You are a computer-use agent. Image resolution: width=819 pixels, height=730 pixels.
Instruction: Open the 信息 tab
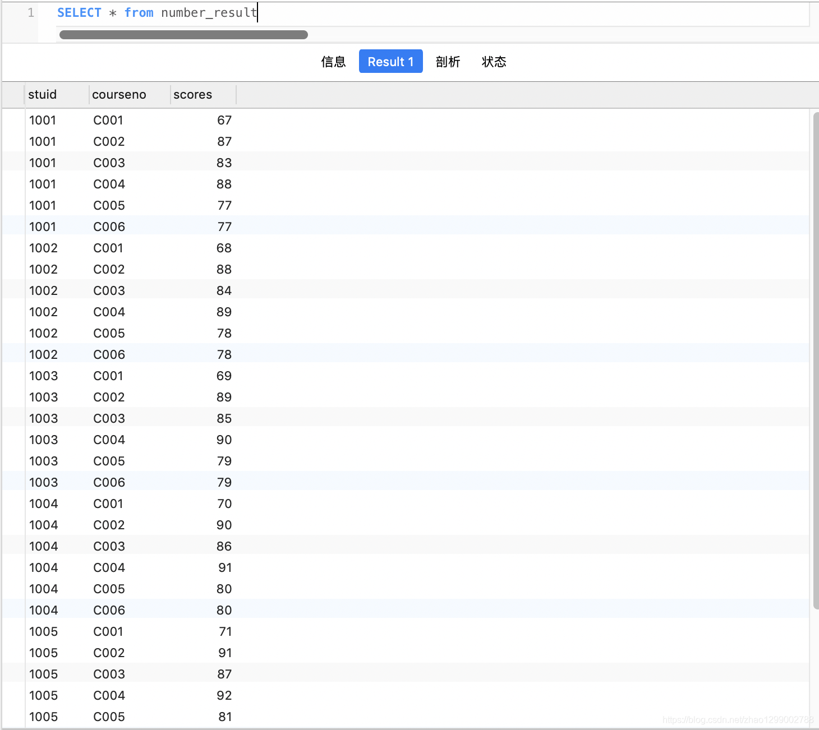click(333, 62)
